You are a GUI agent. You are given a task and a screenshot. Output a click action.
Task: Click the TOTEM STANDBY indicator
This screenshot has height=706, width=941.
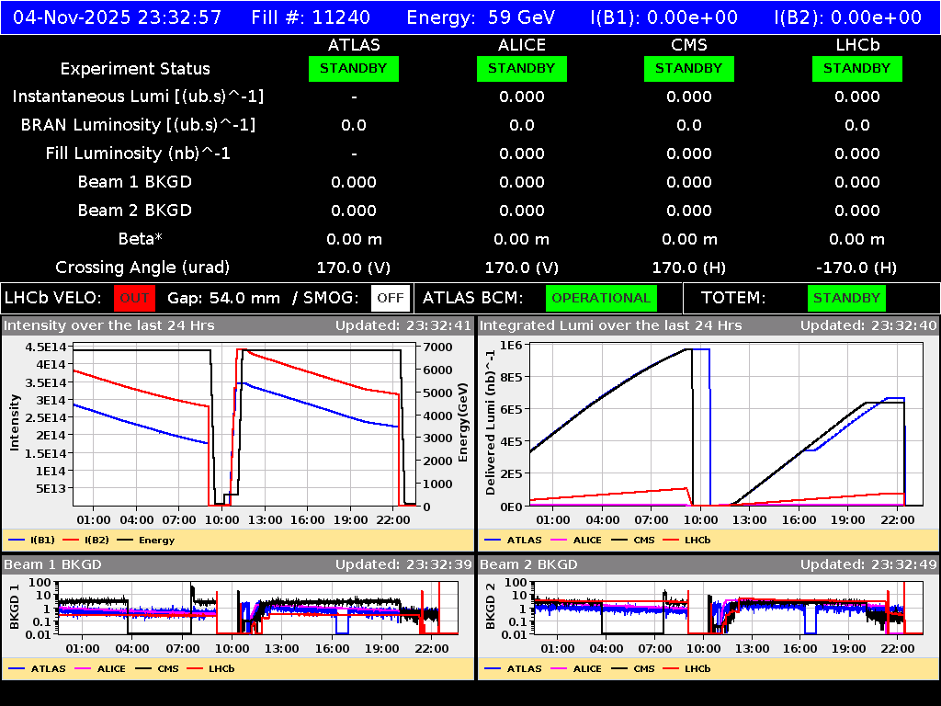click(x=846, y=298)
